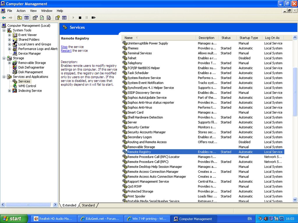
Task: Click the gear icon beside Themes service
Action: 125,48
